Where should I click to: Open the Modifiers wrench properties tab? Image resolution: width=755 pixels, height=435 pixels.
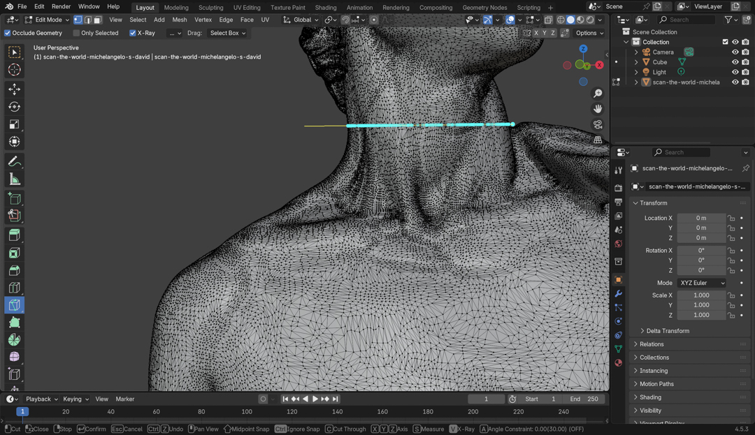618,294
